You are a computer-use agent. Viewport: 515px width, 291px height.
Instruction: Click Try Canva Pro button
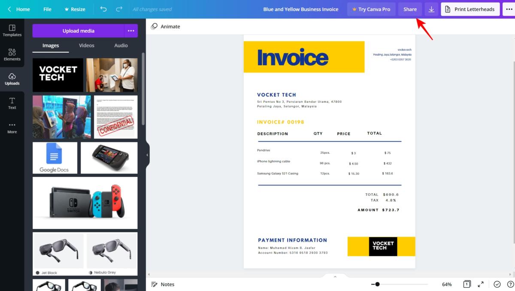(x=371, y=9)
